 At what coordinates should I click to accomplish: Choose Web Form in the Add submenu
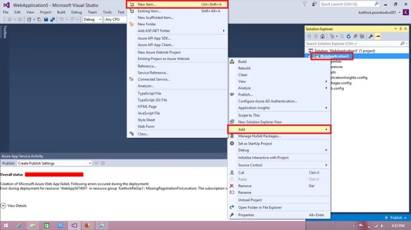tap(177, 127)
